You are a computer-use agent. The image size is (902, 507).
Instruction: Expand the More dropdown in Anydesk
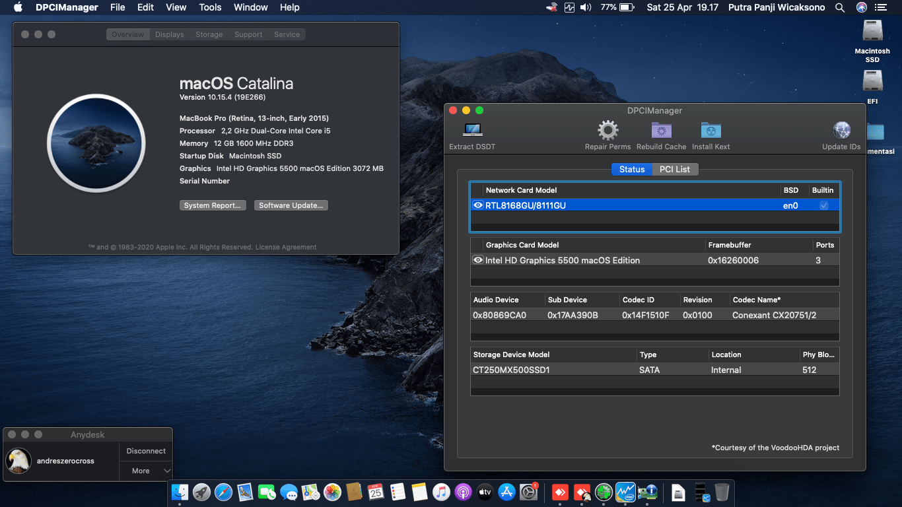click(146, 471)
